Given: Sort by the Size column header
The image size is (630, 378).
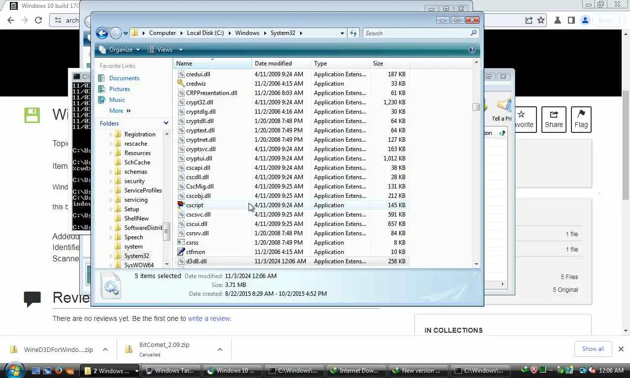Looking at the screenshot, I should pyautogui.click(x=389, y=63).
